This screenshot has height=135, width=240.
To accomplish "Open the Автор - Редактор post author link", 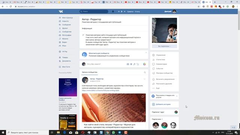I will point(97,79).
